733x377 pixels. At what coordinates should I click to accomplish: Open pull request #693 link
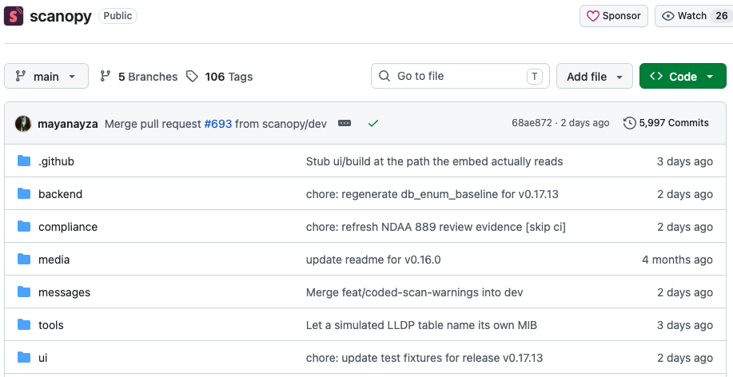coord(218,124)
